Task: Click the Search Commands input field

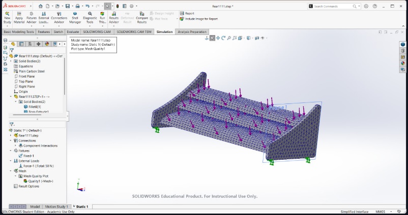Action: tap(333, 6)
